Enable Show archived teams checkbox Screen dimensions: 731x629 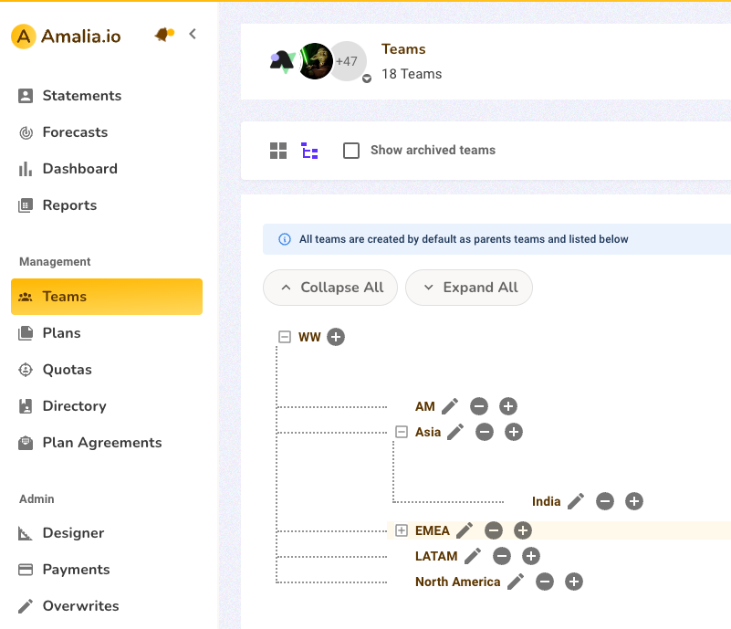click(351, 151)
